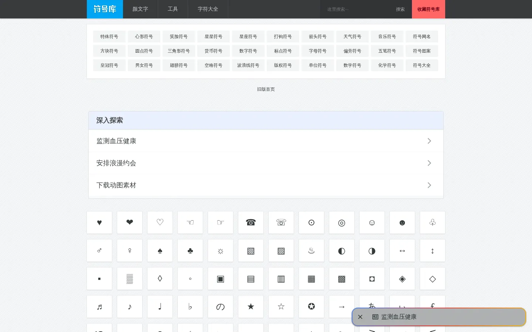Click the square grid pattern symbol
Screen dimensions: 532x332
311,279
